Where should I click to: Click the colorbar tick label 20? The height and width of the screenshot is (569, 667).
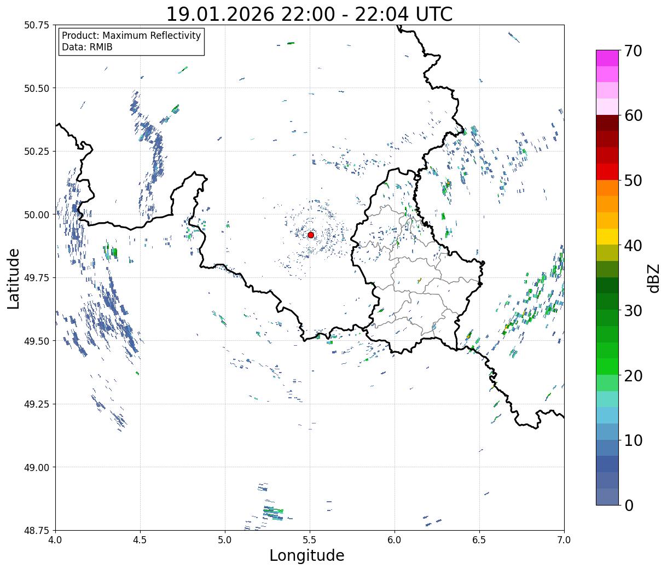click(x=633, y=375)
